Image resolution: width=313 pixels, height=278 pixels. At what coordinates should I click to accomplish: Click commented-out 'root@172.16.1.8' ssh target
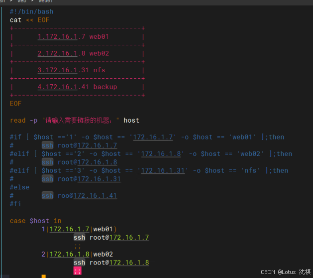pos(87,162)
